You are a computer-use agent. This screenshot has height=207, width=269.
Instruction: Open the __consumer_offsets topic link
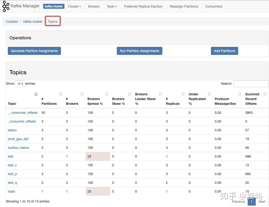[x=22, y=113]
